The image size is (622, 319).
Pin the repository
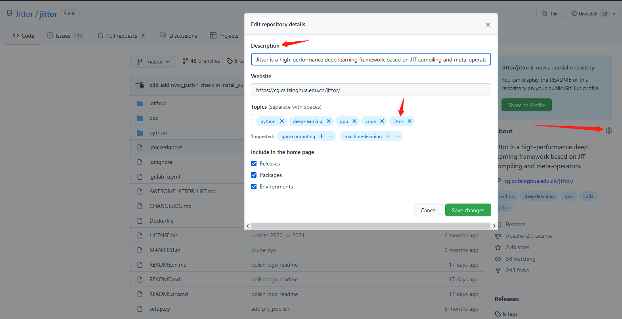click(x=550, y=14)
